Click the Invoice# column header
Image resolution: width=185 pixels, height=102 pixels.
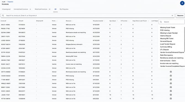click(3, 21)
